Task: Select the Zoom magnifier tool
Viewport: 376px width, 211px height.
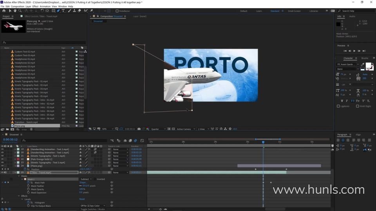Action: (20, 11)
